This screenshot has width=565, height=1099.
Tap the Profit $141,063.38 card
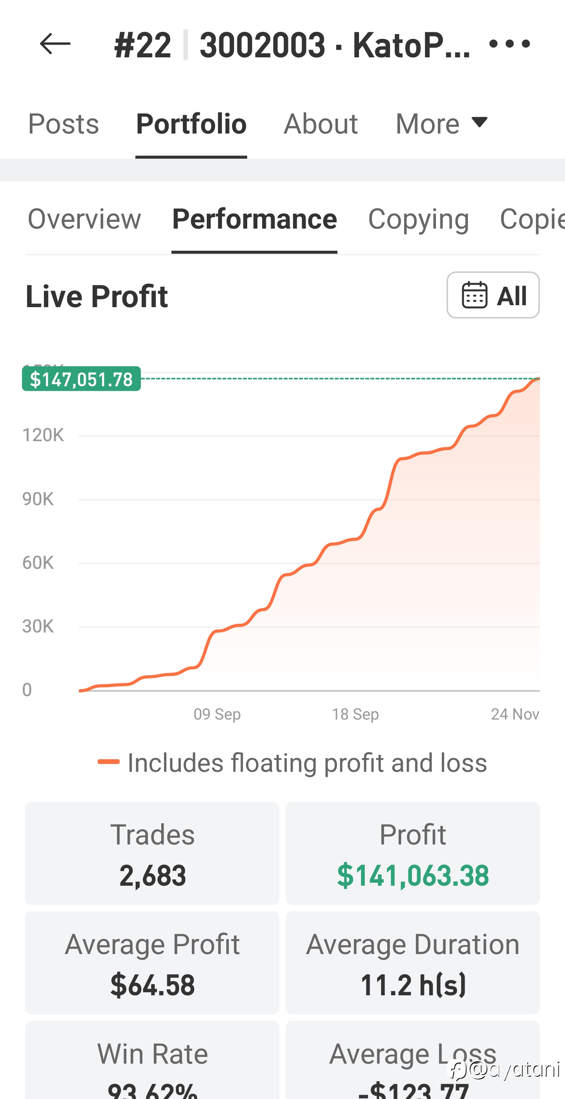coord(412,853)
